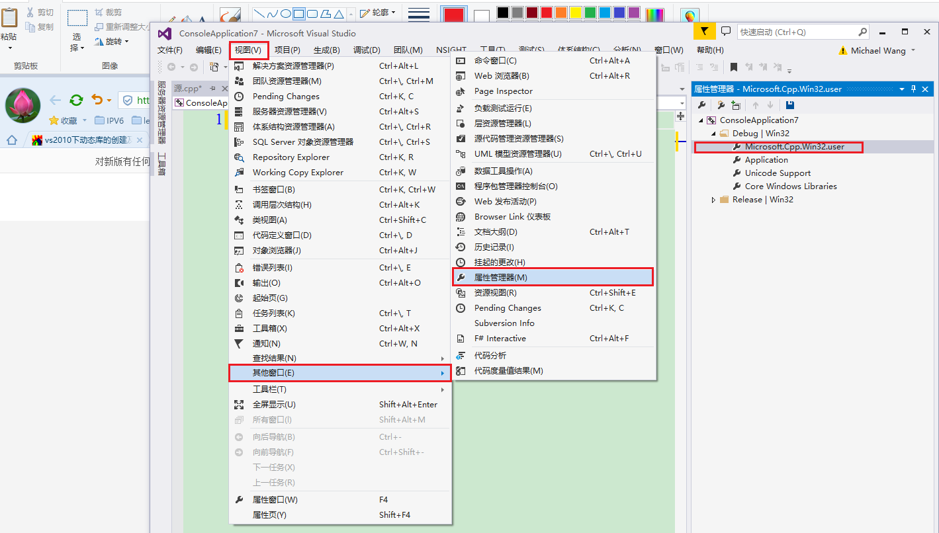Click the browser back arrow
The width and height of the screenshot is (939, 533).
[x=56, y=100]
